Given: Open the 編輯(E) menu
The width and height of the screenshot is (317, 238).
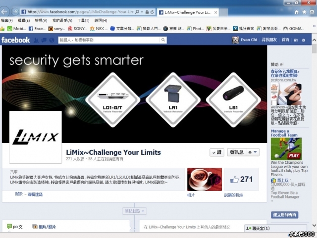Looking at the screenshot, I should (24, 21).
